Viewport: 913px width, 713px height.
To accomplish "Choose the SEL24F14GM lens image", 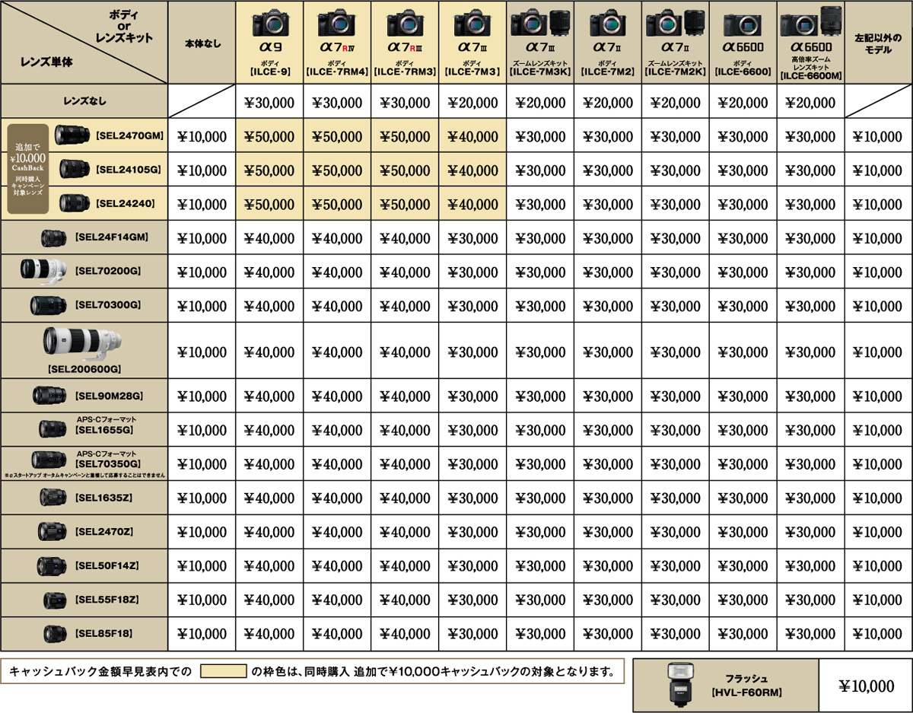I will pos(56,237).
